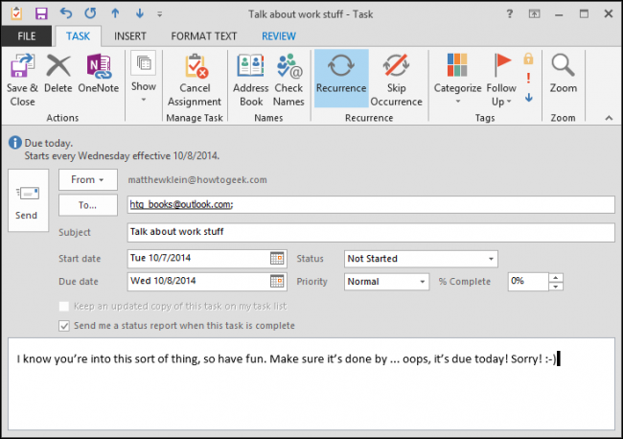The height and width of the screenshot is (439, 623).
Task: Expand the Status dropdown showing Not Started
Action: tap(491, 259)
